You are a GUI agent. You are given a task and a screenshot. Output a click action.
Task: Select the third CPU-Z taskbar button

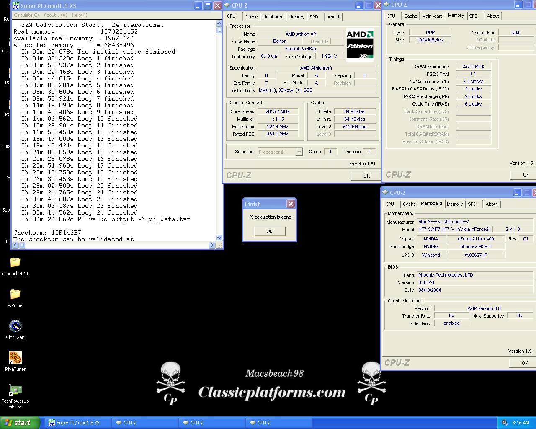(x=279, y=423)
